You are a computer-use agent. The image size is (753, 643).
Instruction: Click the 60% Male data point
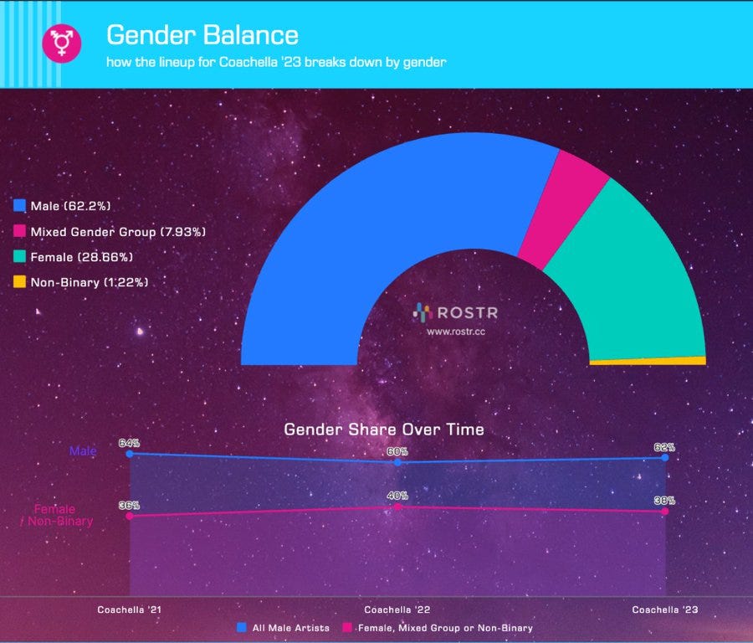pyautogui.click(x=397, y=462)
